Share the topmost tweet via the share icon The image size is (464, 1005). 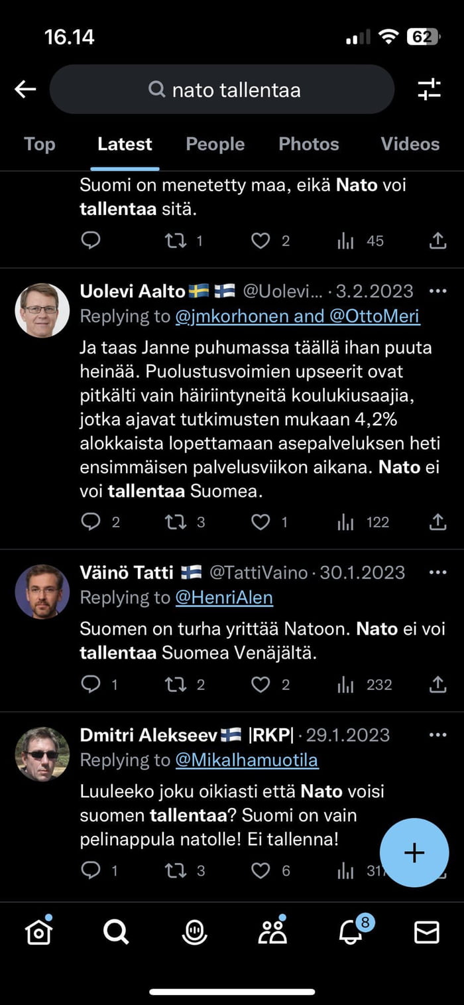(x=437, y=240)
